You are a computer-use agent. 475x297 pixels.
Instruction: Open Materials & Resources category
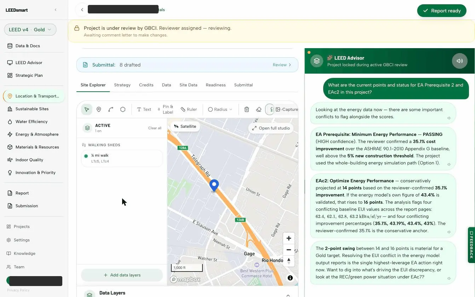coord(37,147)
